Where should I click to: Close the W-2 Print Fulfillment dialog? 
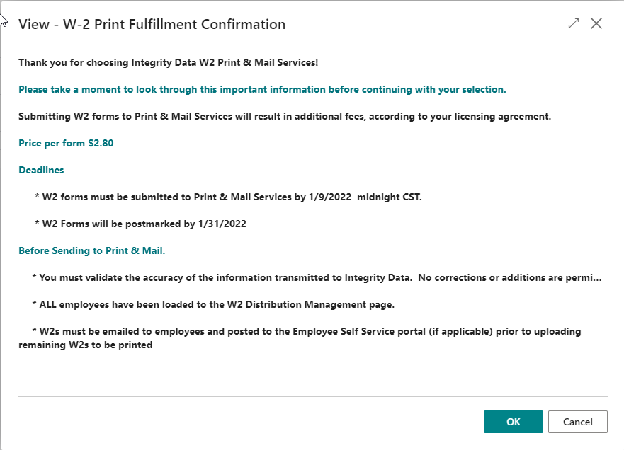(596, 23)
